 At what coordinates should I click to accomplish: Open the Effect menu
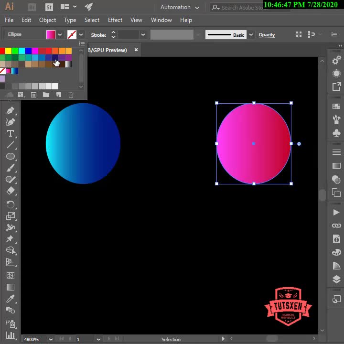(x=115, y=20)
